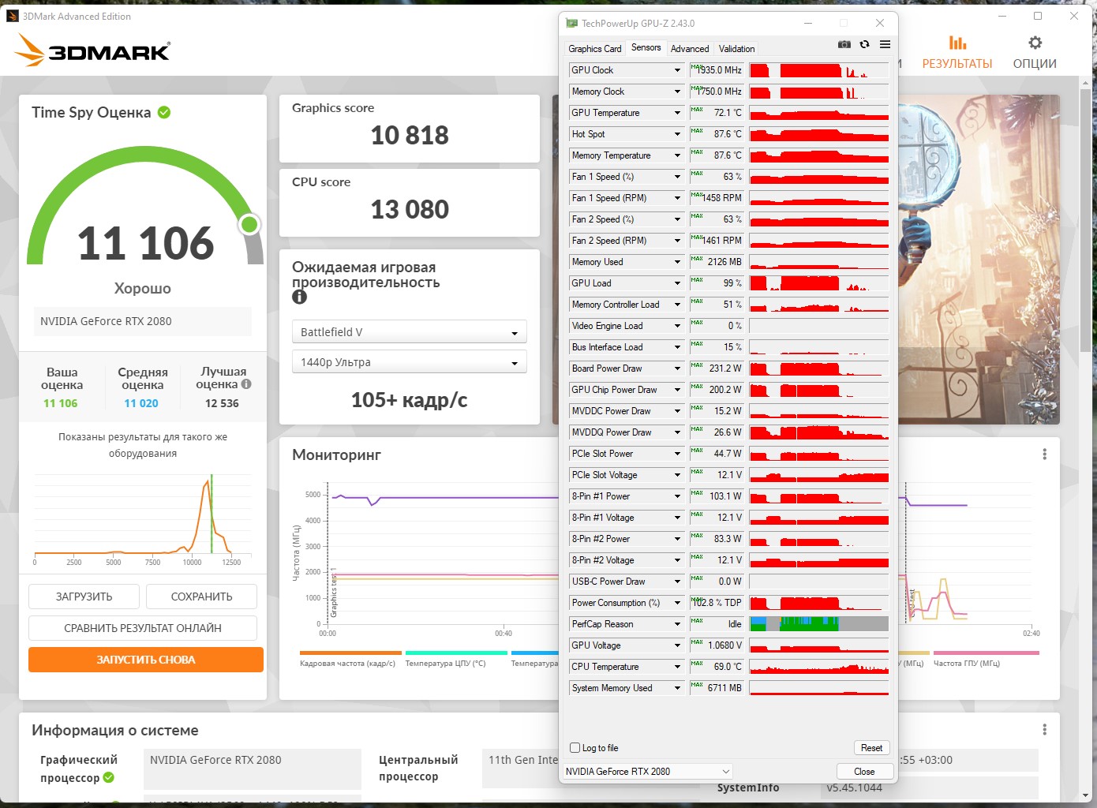Click the Graphics score value 10 818
Viewport: 1097px width, 808px height.
(x=410, y=136)
